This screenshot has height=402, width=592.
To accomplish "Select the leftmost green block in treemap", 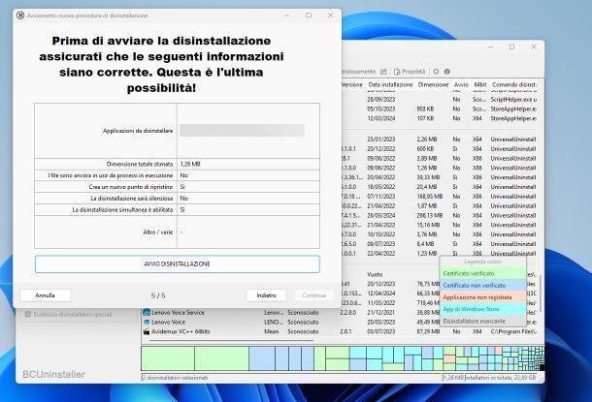I will [x=168, y=358].
